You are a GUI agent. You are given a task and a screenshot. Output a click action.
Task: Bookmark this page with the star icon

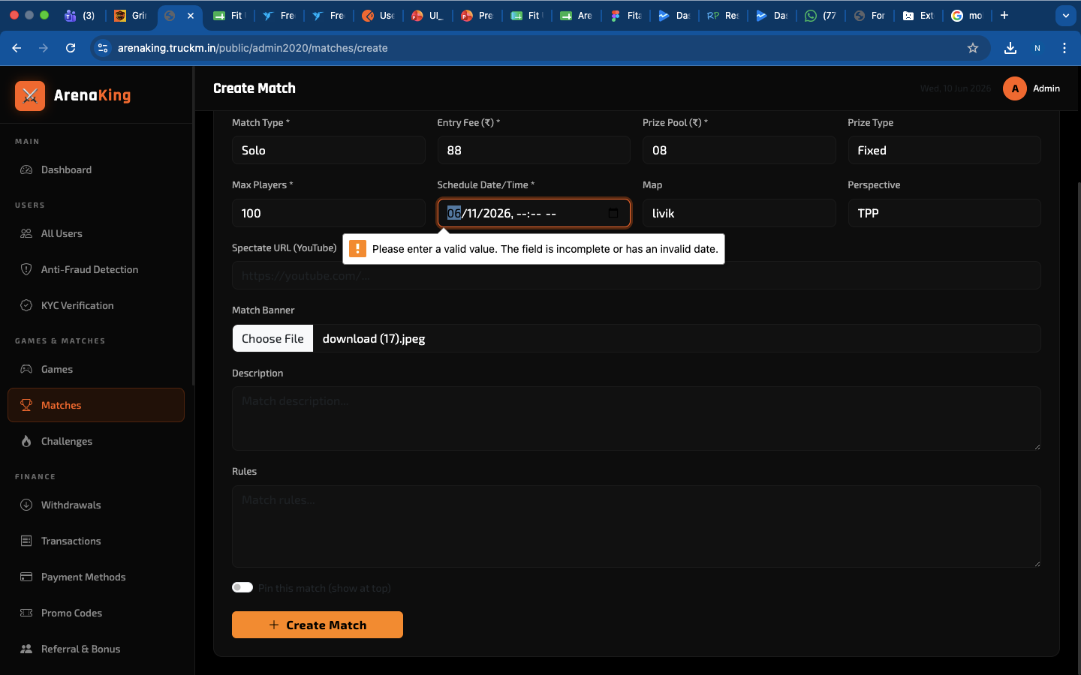(x=973, y=48)
